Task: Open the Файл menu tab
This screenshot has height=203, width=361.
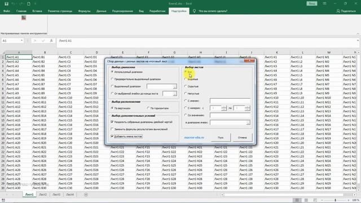Action: click(6, 11)
